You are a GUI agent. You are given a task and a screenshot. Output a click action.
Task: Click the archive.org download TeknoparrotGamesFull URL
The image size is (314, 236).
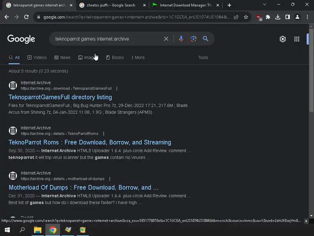tap(66, 88)
